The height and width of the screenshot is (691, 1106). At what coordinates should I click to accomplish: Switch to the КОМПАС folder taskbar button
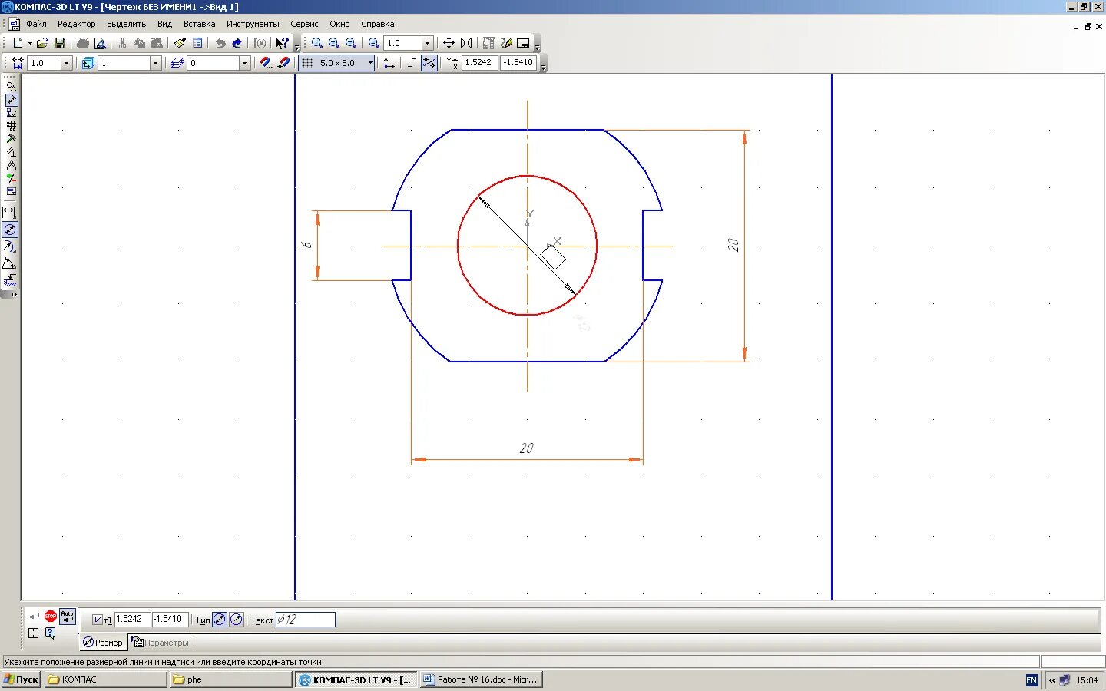(x=105, y=679)
